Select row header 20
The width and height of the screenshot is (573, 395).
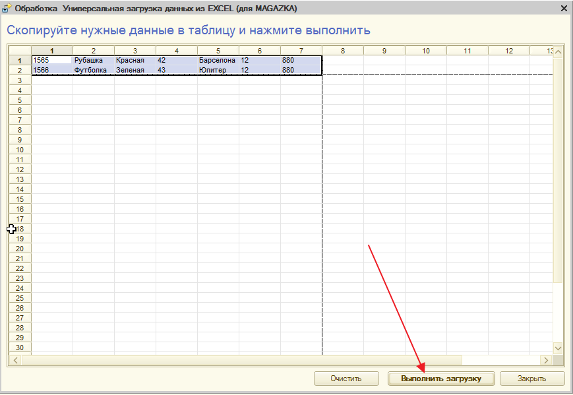20,249
